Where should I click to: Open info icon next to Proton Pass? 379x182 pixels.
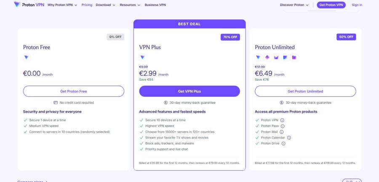[283, 126]
